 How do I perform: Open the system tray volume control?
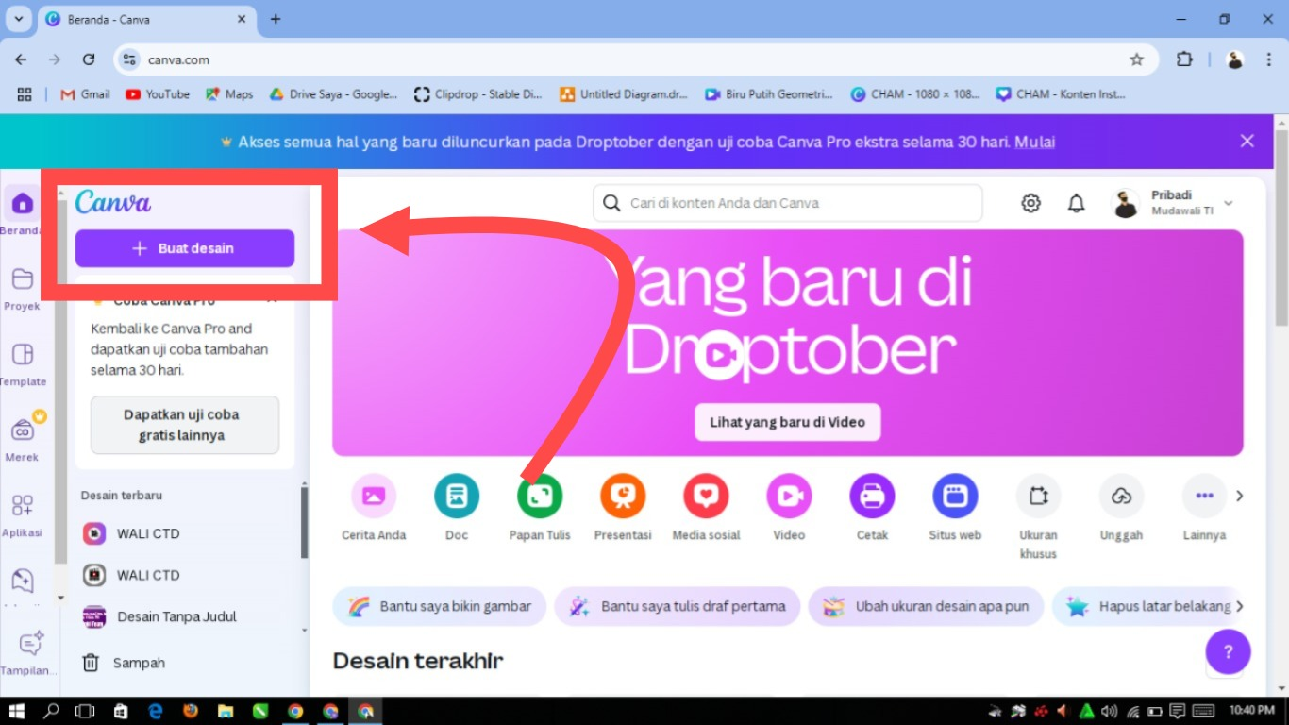click(1110, 711)
